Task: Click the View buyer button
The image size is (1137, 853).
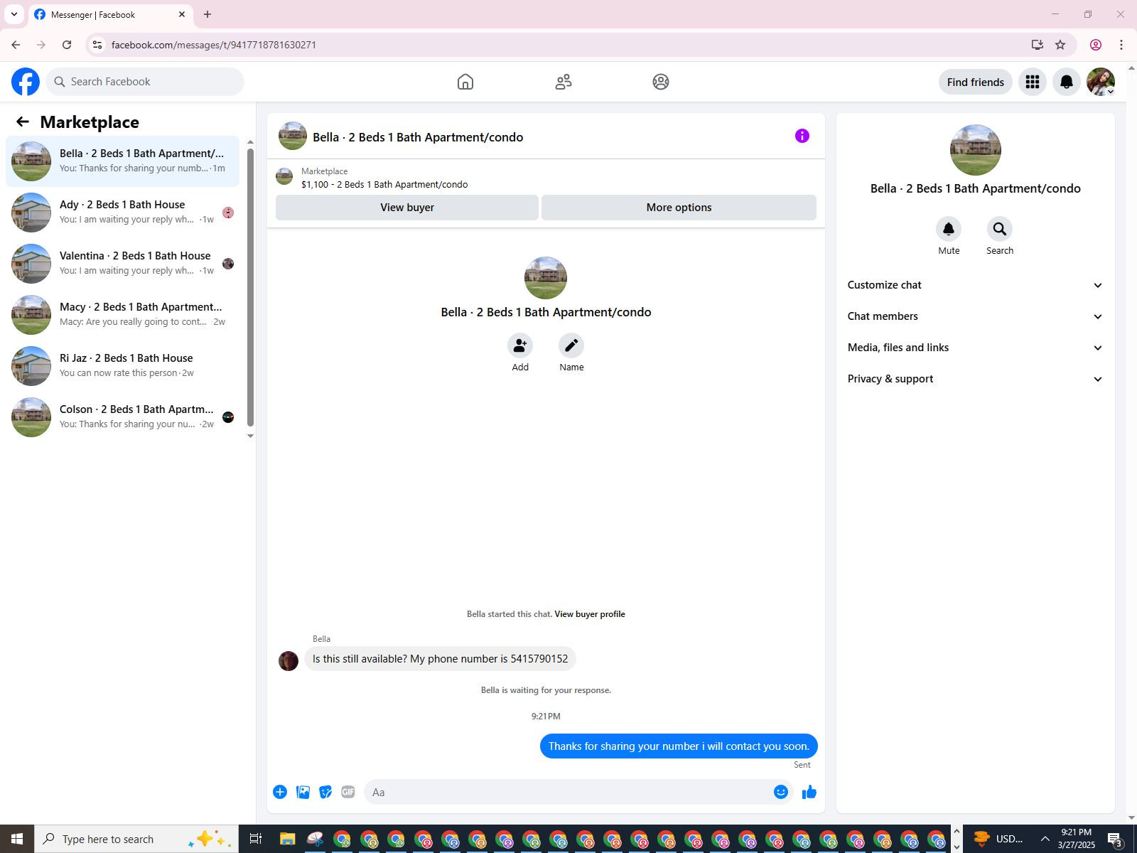Action: pos(407,208)
